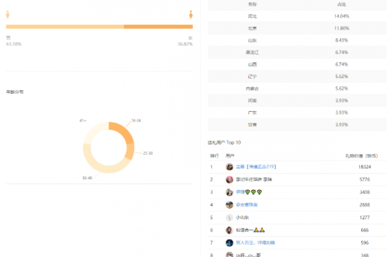The image size is (388, 257).
Task: Click the gift value 5776
Action: pyautogui.click(x=365, y=179)
